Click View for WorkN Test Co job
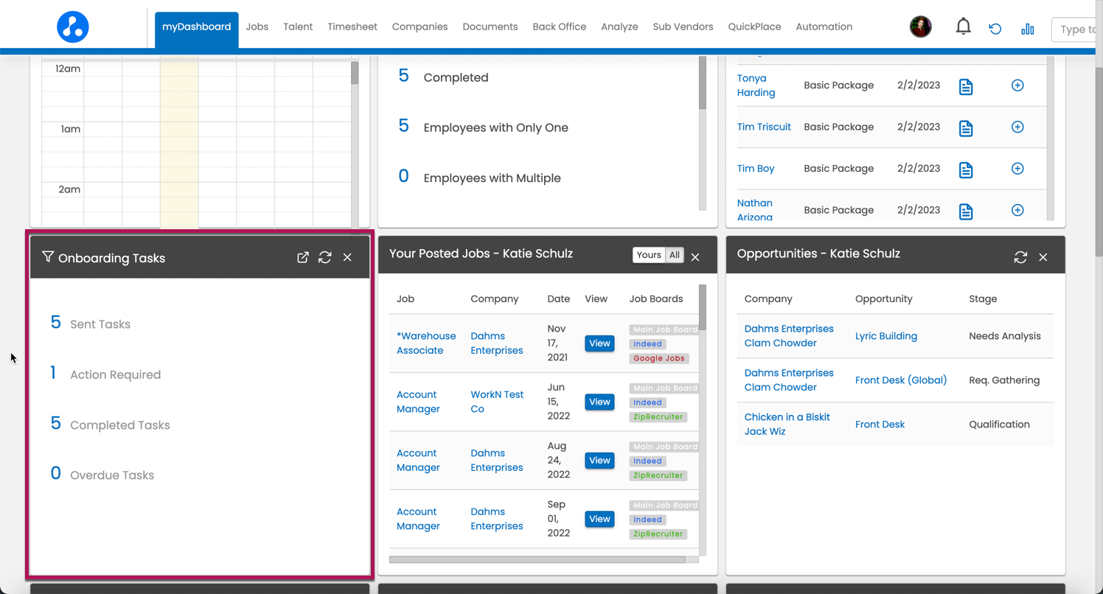This screenshot has height=594, width=1103. [x=599, y=402]
